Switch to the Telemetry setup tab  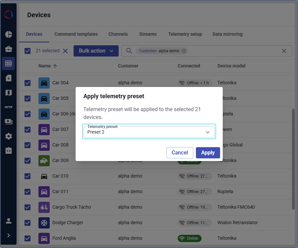pos(185,34)
